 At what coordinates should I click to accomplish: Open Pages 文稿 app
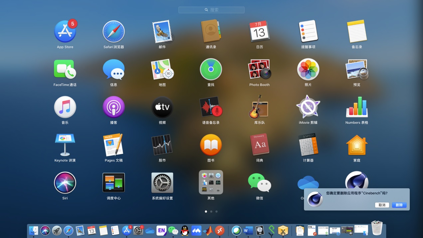click(113, 145)
